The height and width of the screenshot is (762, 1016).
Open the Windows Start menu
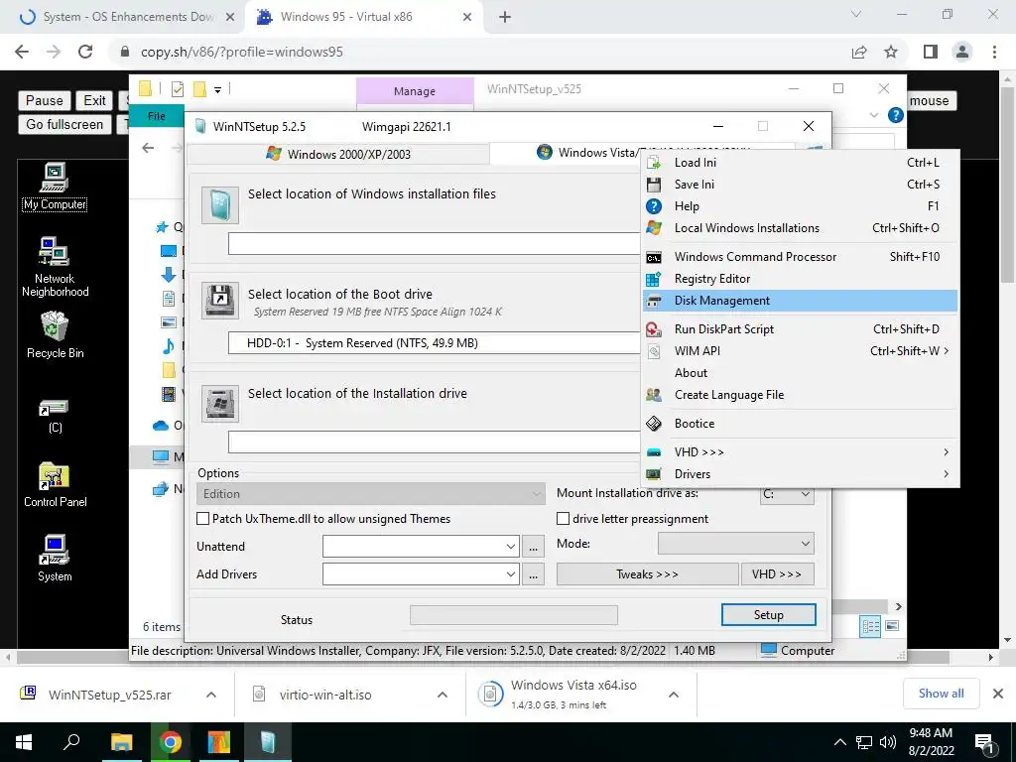(24, 742)
